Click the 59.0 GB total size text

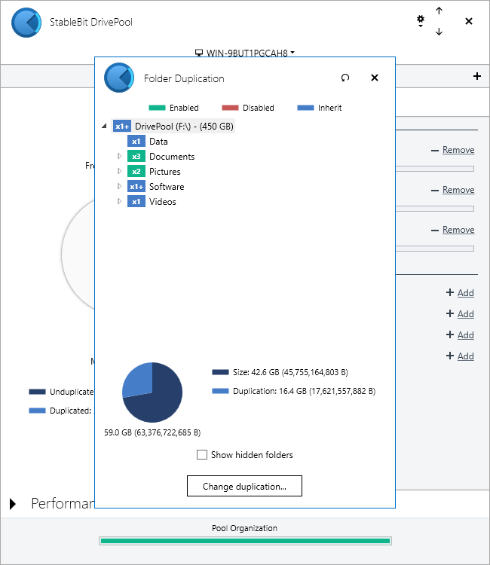pos(152,432)
